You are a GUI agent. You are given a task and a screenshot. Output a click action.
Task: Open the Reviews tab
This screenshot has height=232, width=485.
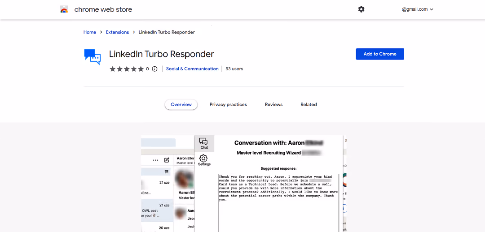[274, 105]
